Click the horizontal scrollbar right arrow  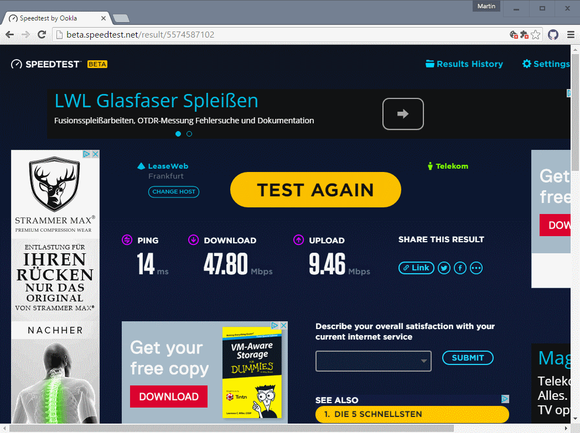tap(566, 429)
